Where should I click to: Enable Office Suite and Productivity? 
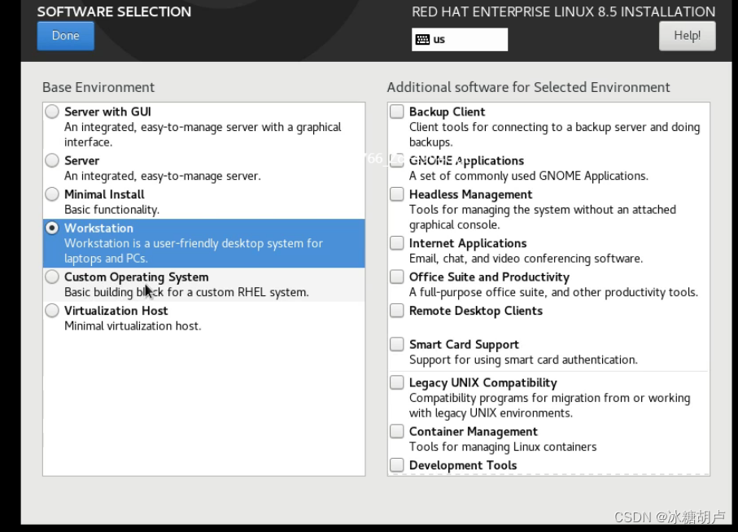[x=396, y=277]
